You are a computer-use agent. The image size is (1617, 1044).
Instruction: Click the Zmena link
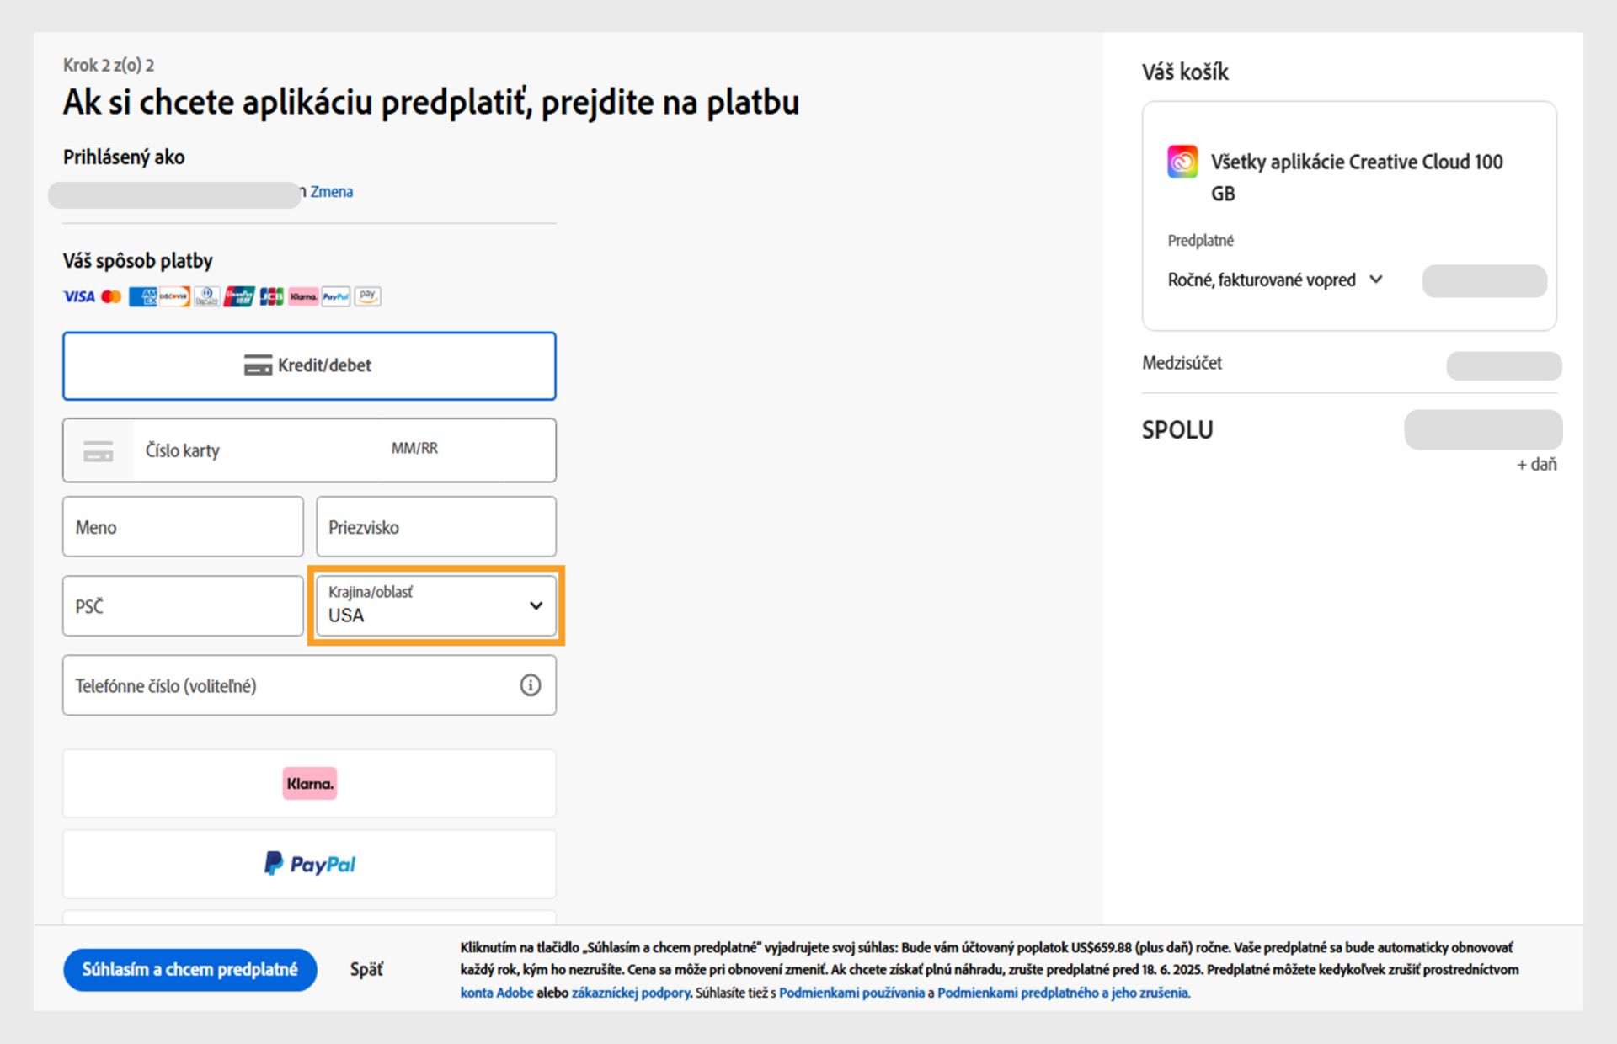pos(332,192)
